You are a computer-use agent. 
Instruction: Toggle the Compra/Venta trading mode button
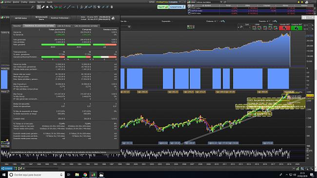point(177,7)
